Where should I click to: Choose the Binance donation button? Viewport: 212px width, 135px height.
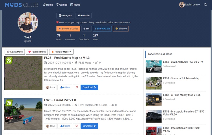tap(121, 29)
